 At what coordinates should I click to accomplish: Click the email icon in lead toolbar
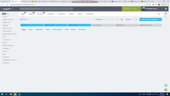(x=113, y=19)
